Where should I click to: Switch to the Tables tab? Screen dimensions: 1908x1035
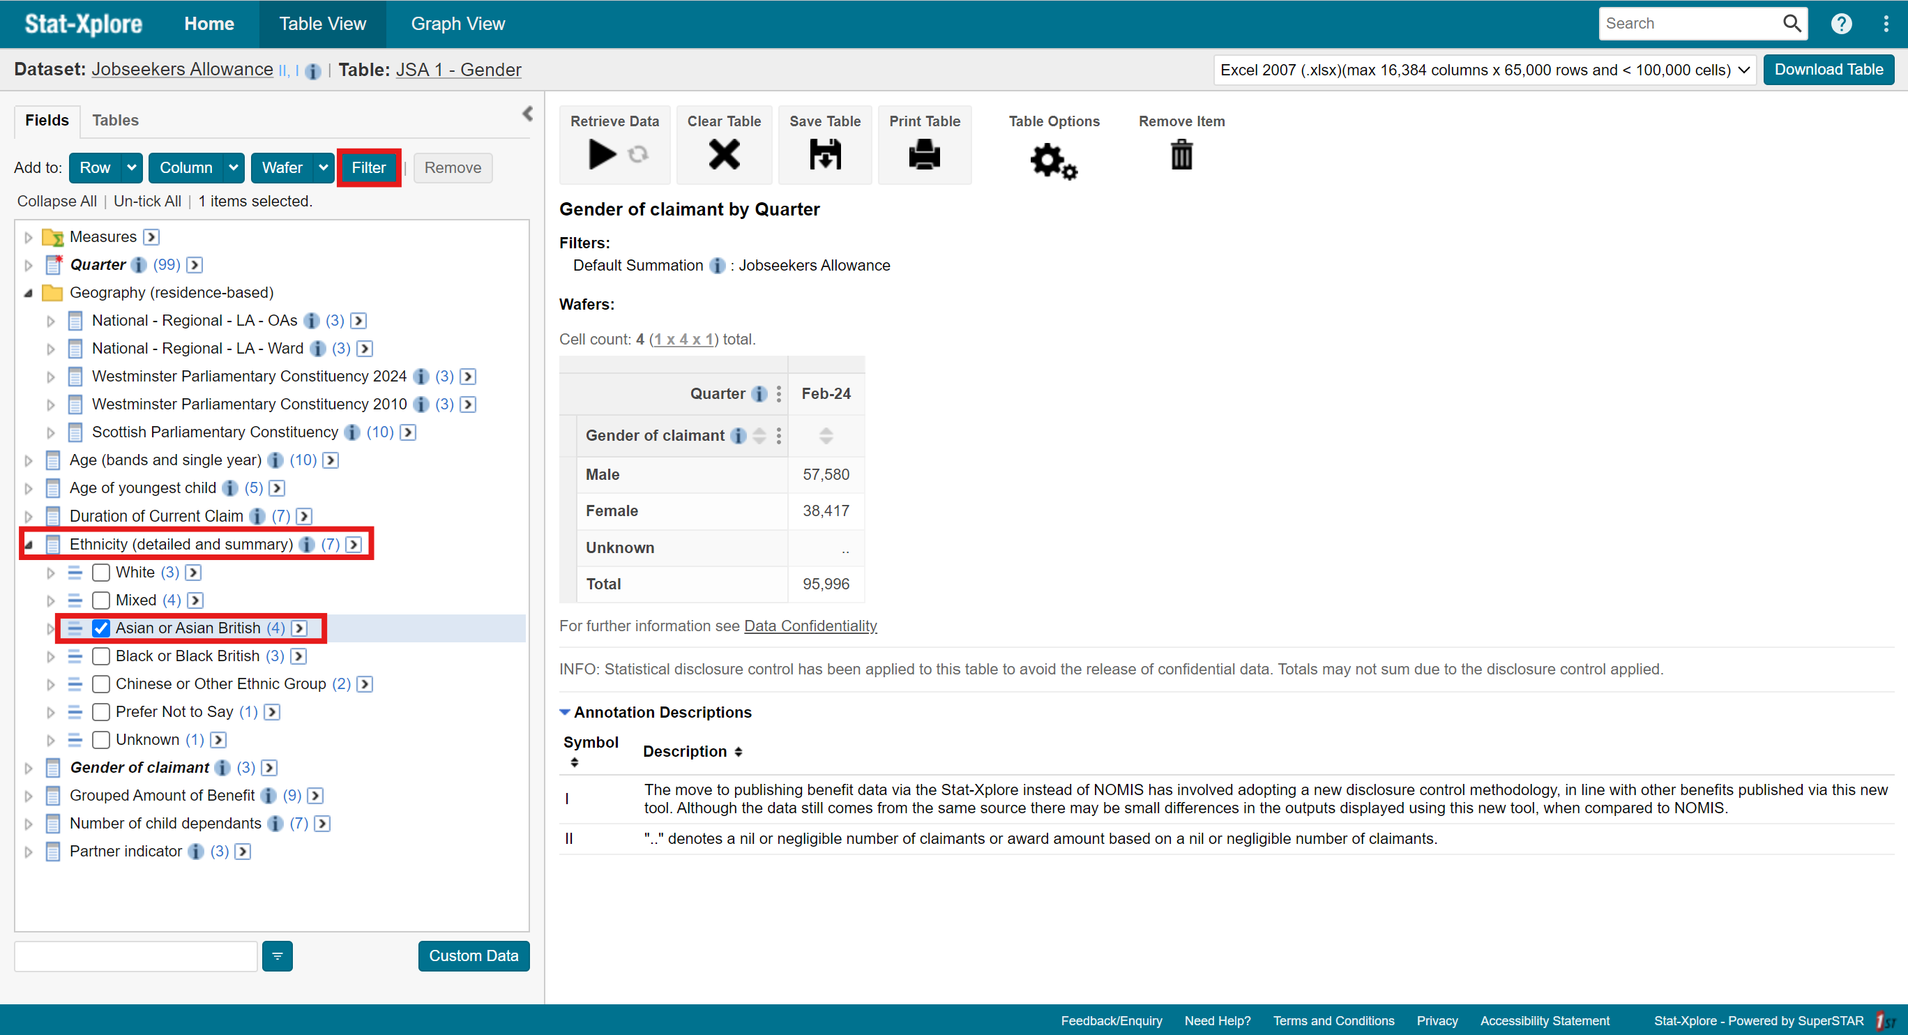[115, 120]
